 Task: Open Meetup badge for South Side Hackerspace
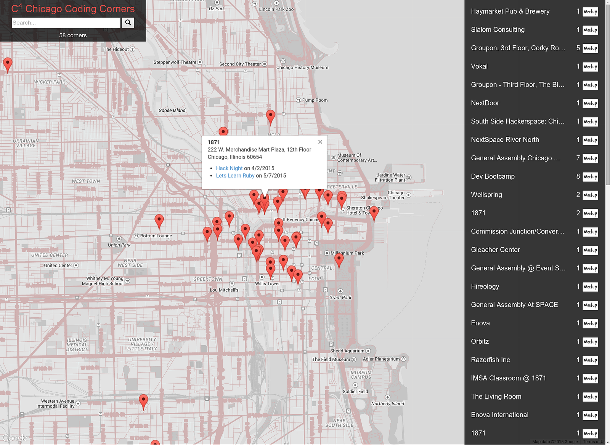pyautogui.click(x=590, y=122)
